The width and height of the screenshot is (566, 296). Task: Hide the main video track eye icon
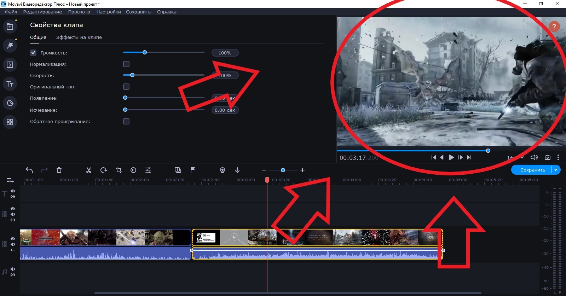[13, 239]
